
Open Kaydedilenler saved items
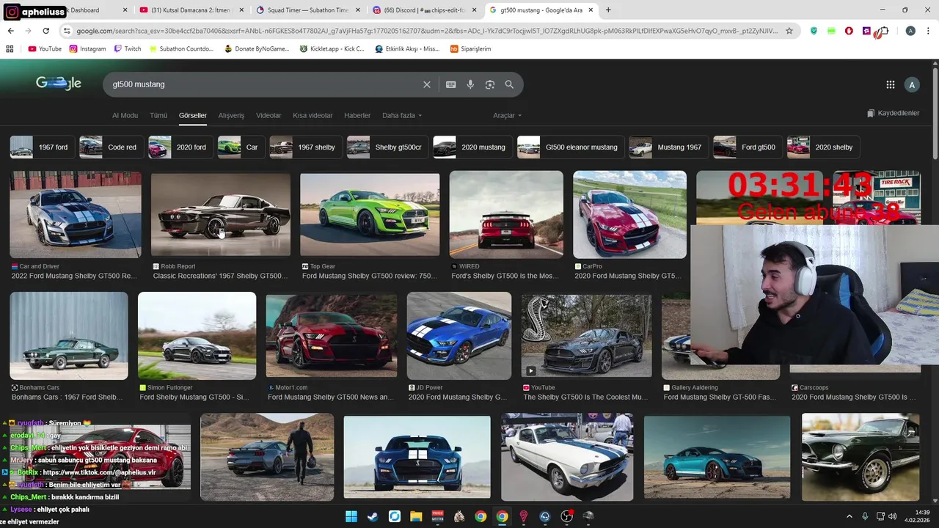[x=893, y=113]
